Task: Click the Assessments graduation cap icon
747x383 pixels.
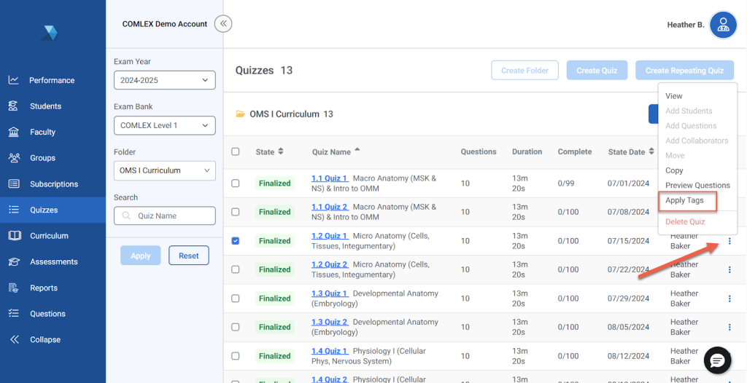Action: [13, 262]
